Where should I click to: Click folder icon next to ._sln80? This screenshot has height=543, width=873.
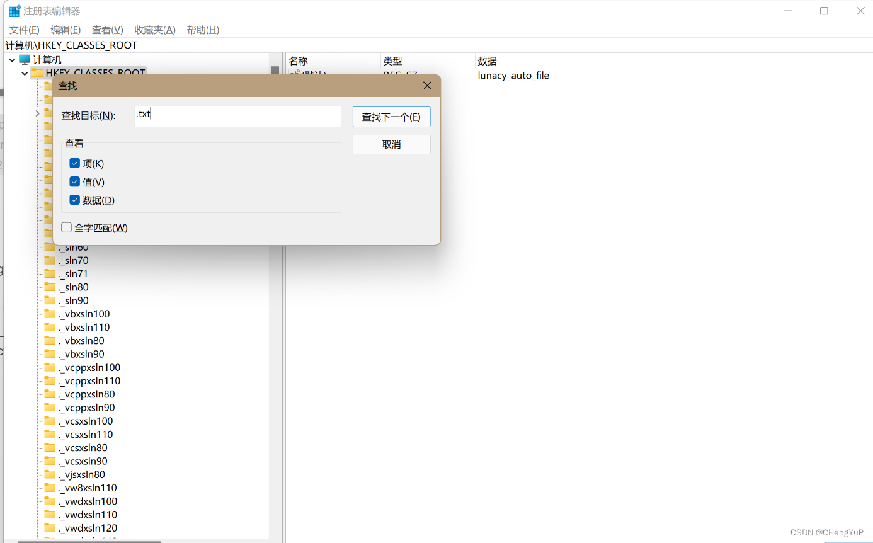tap(50, 287)
